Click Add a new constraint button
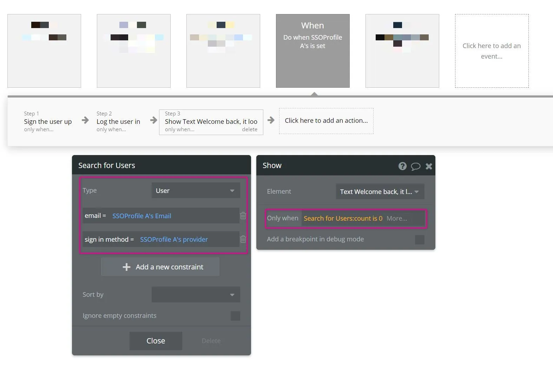The image size is (553, 388). (x=160, y=267)
